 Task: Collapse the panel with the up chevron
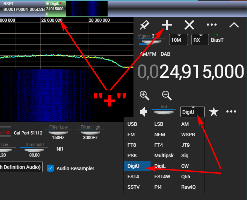click(x=234, y=25)
